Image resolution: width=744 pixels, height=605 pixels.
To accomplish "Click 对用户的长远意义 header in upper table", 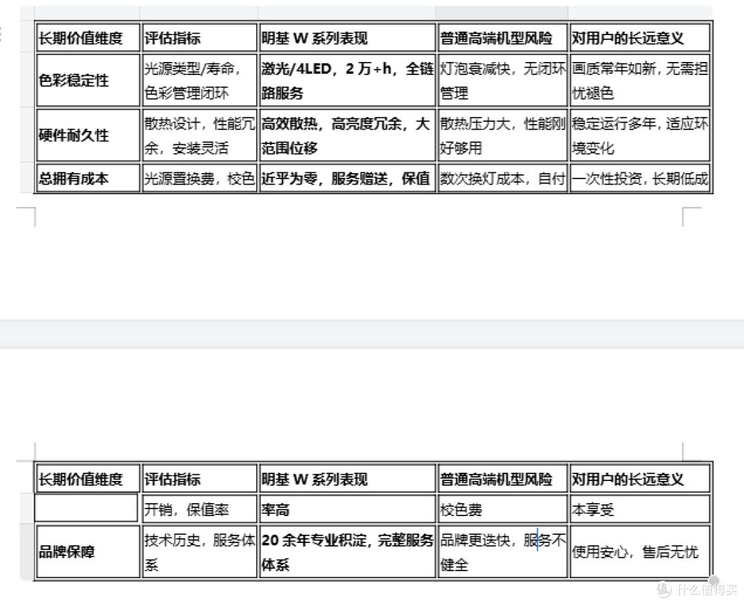I will point(639,37).
